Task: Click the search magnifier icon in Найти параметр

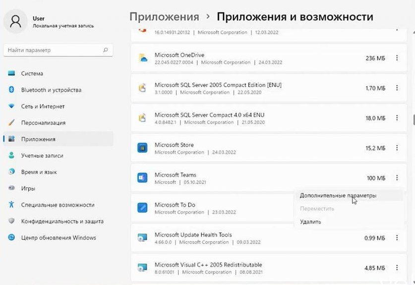Action: coord(106,50)
